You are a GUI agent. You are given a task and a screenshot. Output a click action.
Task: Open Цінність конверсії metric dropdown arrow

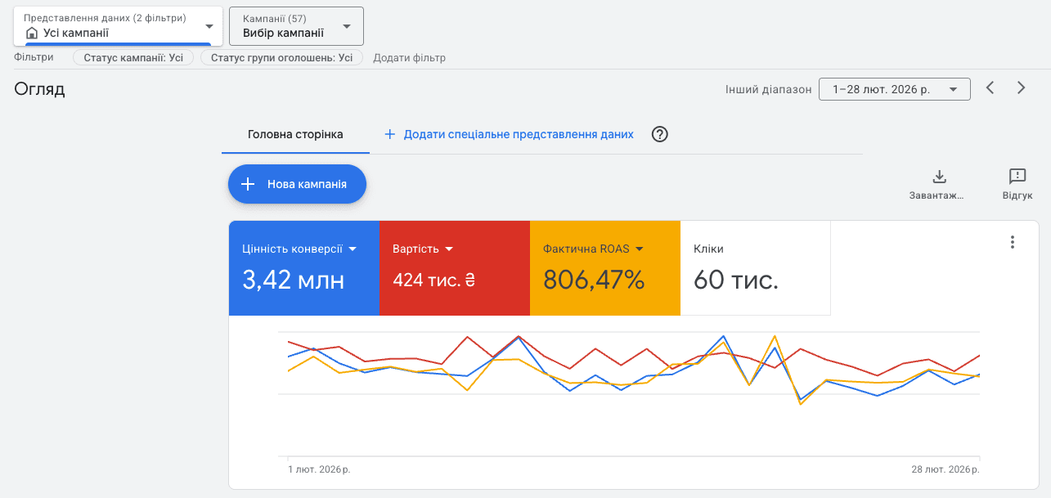pos(353,249)
